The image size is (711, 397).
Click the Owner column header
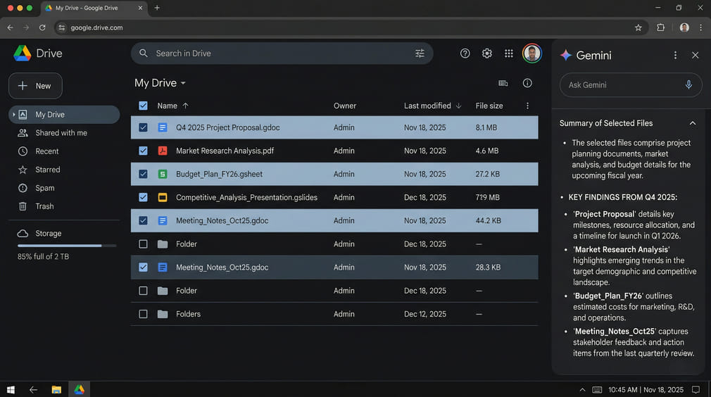coord(345,106)
